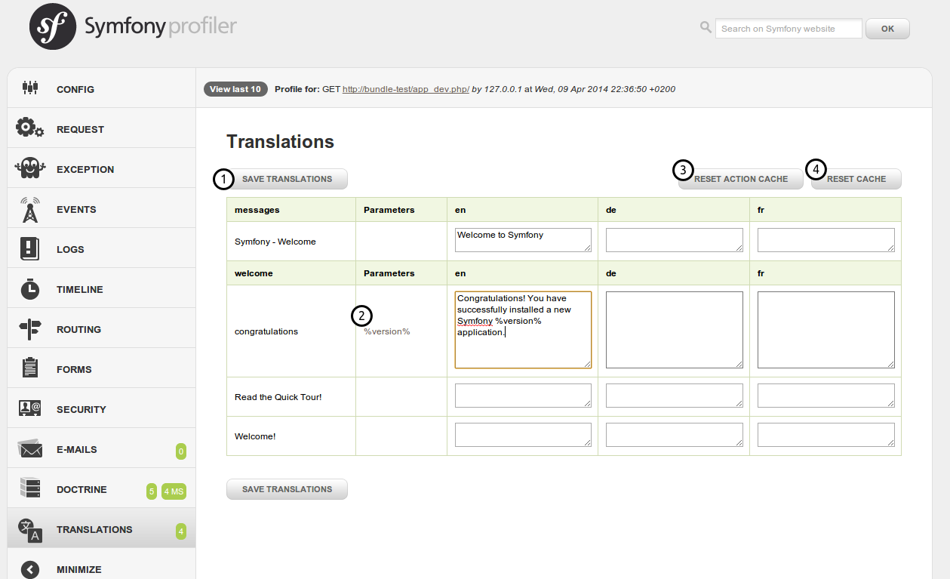Open the E-mails envelope icon
Viewport: 950px width, 579px height.
tap(29, 449)
